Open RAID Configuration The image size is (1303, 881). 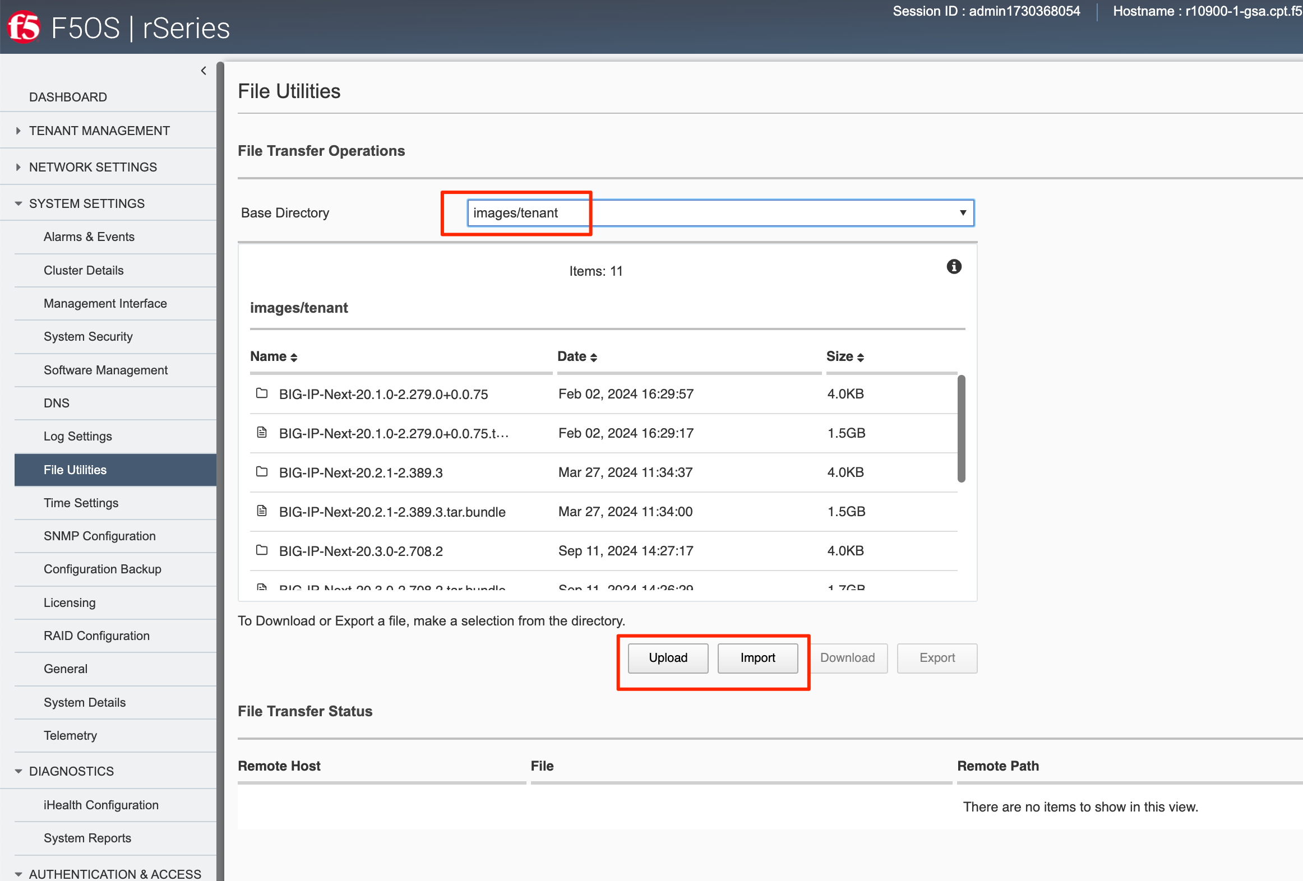(96, 636)
